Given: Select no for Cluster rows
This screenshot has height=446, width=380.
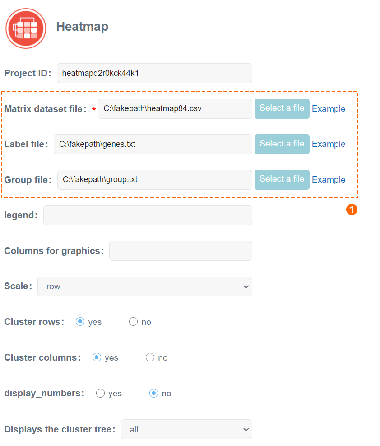Looking at the screenshot, I should pos(133,322).
